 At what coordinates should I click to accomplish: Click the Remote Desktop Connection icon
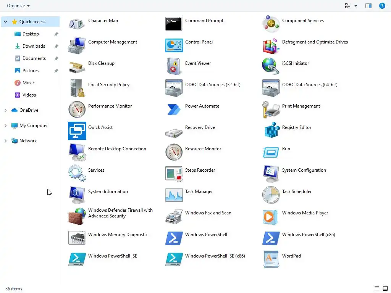tap(77, 152)
